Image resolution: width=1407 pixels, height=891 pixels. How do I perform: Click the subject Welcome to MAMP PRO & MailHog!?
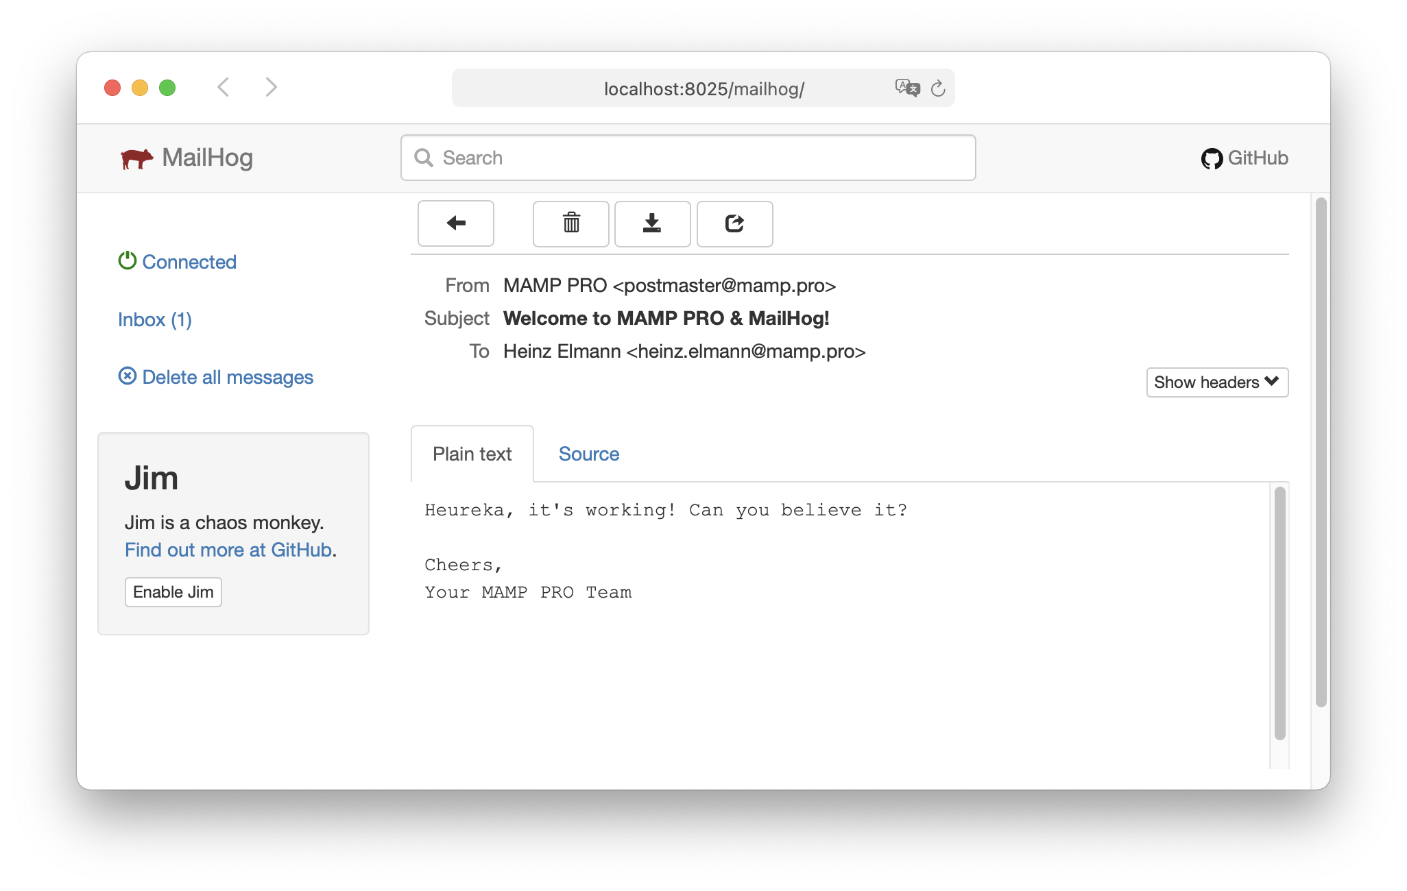click(666, 318)
